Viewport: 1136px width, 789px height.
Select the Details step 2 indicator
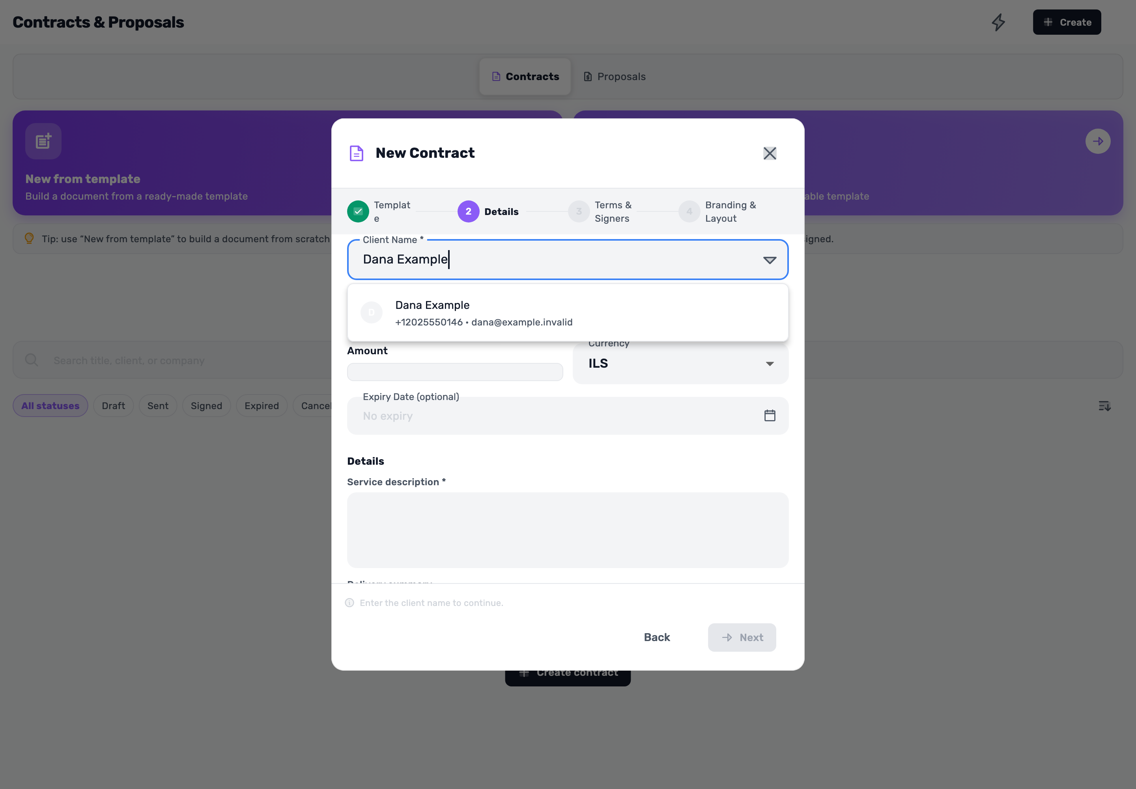click(x=468, y=211)
